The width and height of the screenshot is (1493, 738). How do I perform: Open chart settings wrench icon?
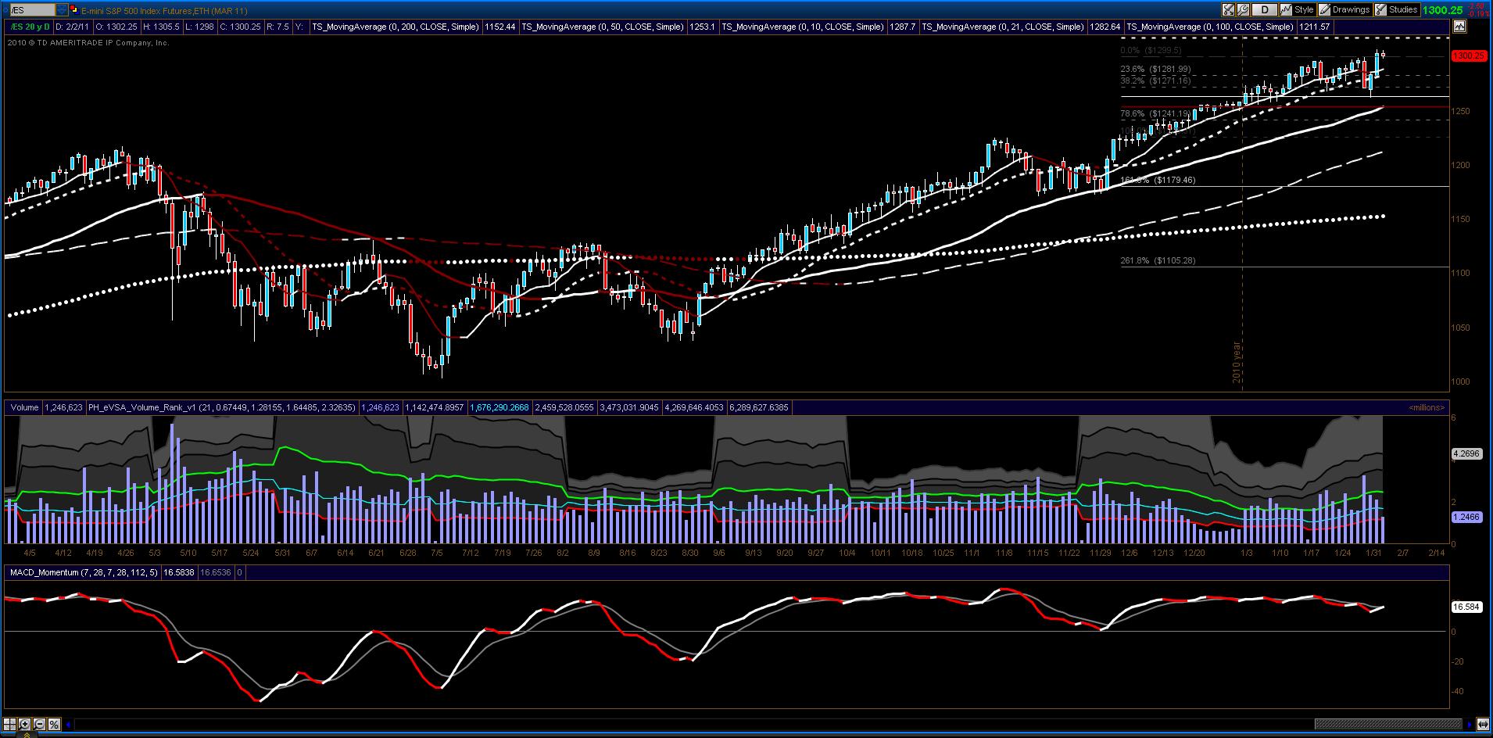(1243, 10)
